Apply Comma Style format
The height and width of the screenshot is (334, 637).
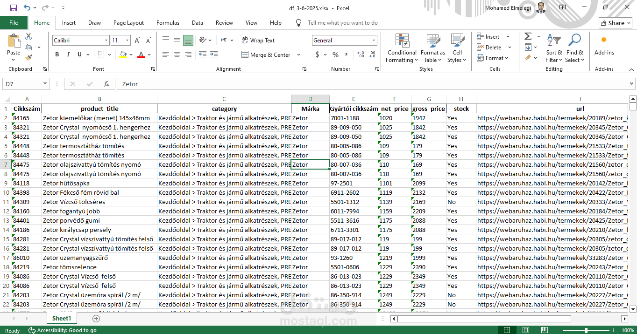[347, 55]
